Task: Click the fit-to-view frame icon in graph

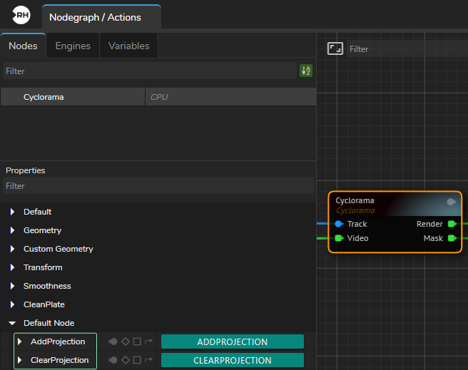Action: [x=335, y=48]
